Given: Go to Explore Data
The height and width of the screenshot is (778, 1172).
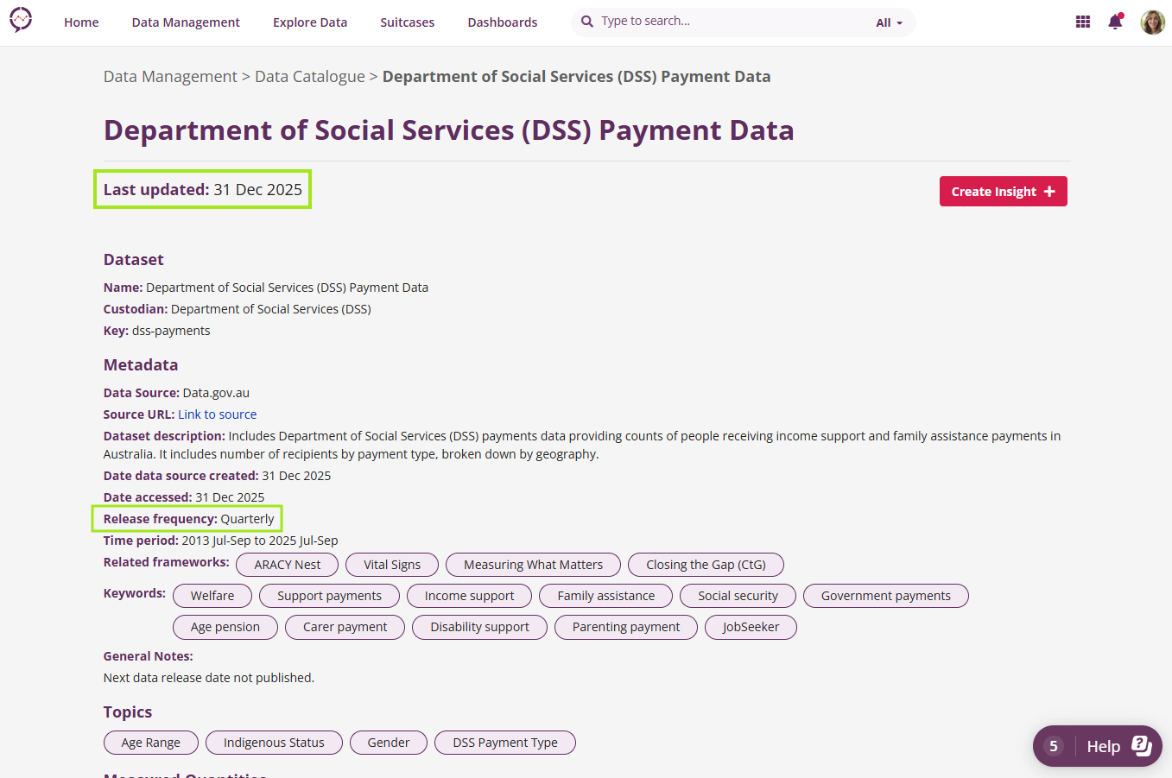Looking at the screenshot, I should tap(310, 22).
